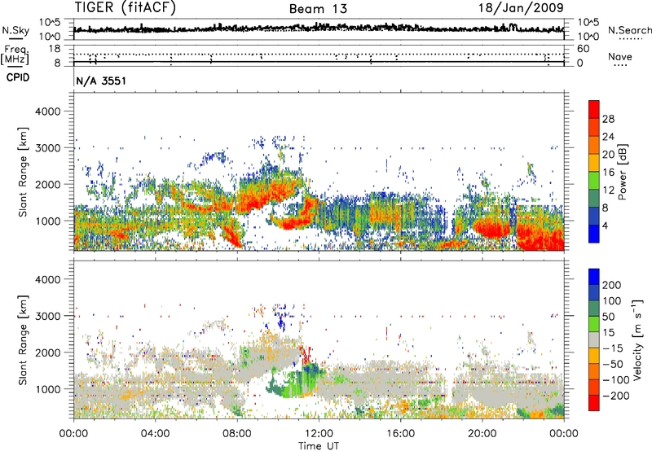Select the "Beam 13" heading
The height and width of the screenshot is (451, 652).
pos(318,9)
